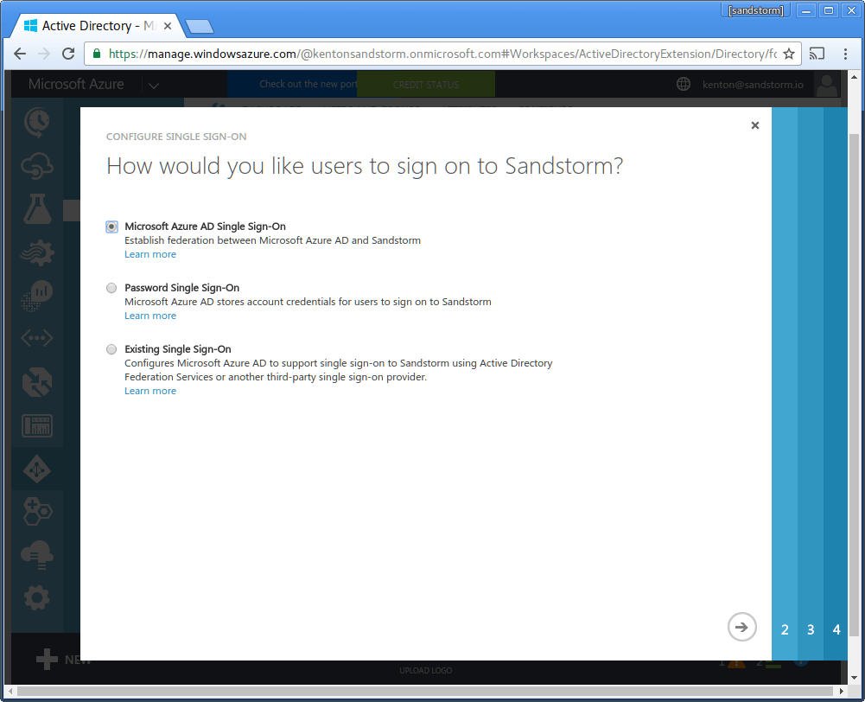Open the cloud-circle sidebar icon
This screenshot has height=702, width=865.
[37, 166]
